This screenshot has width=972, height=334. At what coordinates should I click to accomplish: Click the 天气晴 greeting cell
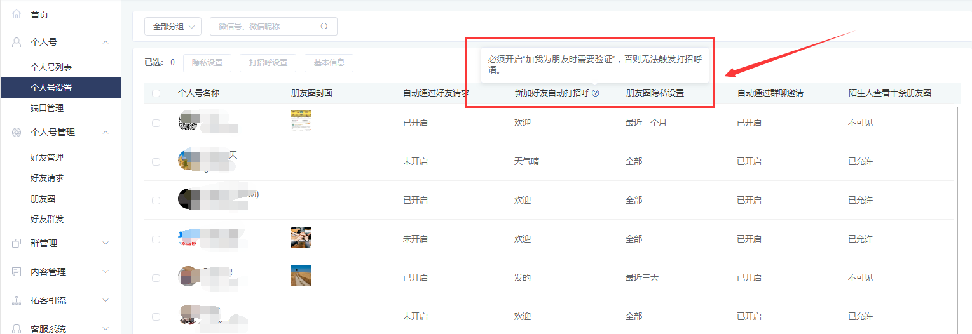tap(527, 162)
